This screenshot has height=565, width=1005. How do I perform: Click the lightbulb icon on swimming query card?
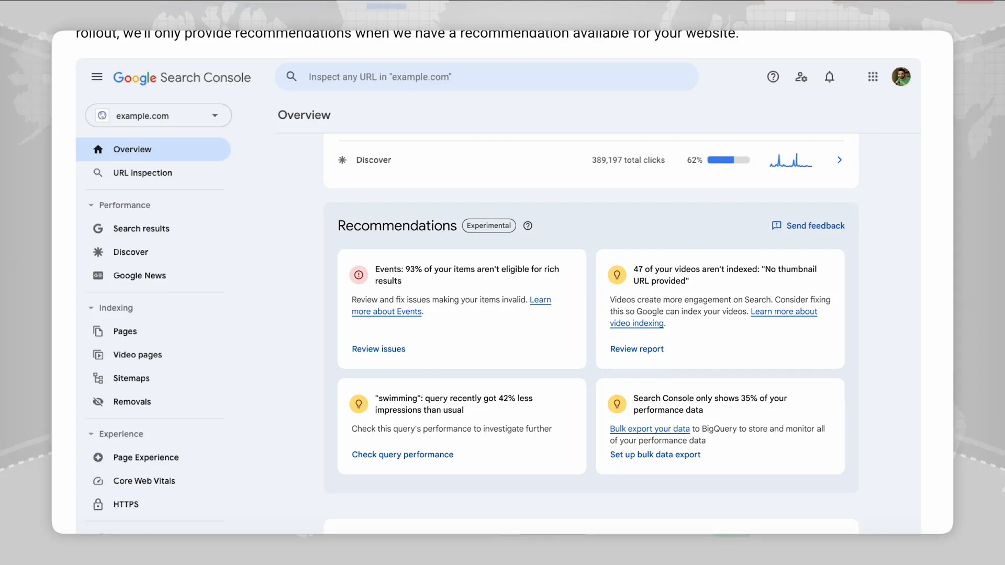point(359,404)
